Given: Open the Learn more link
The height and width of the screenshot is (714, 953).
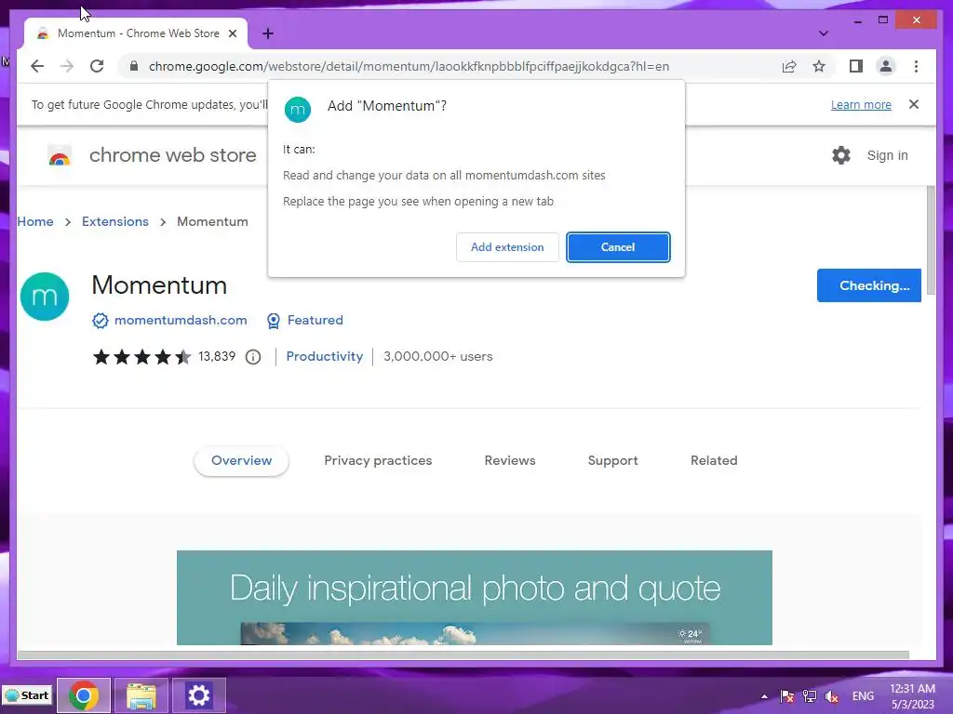Looking at the screenshot, I should [861, 104].
